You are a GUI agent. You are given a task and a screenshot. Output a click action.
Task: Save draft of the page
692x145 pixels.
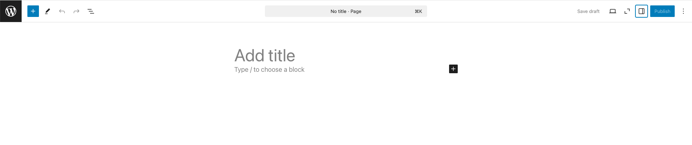coord(588,11)
